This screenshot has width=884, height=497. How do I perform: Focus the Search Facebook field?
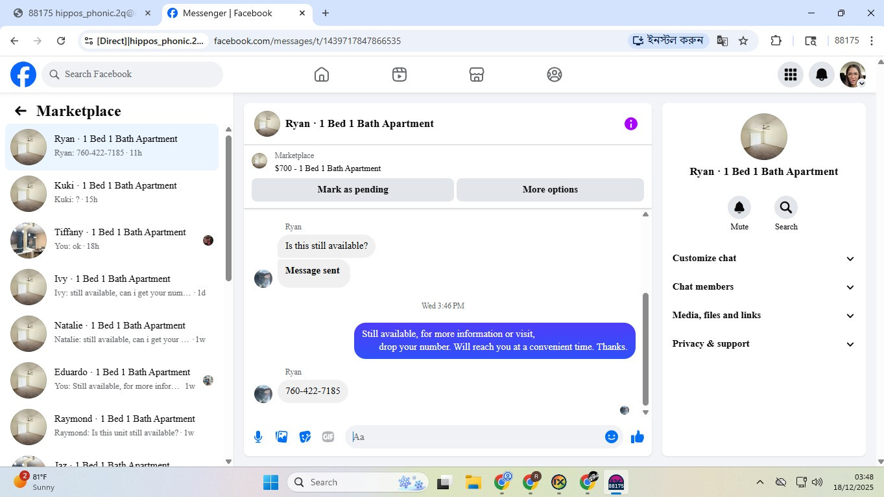coord(132,75)
